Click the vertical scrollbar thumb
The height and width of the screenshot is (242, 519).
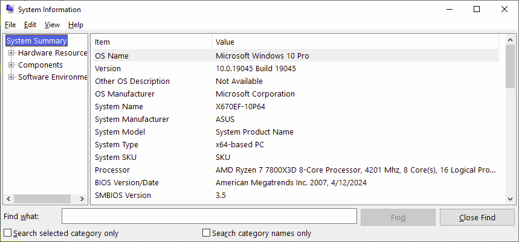click(x=510, y=66)
